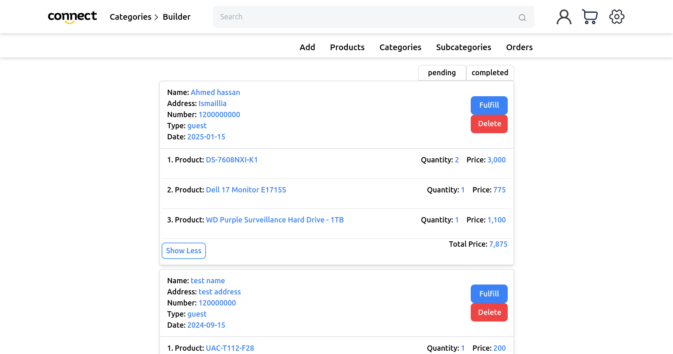This screenshot has height=354, width=673.
Task: Click the price 200 for UAC-T112-F28
Action: click(500, 348)
